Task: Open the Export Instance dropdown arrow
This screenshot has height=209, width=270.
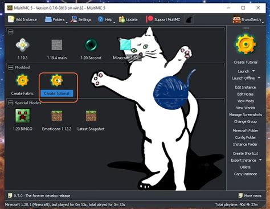Action: (260, 160)
